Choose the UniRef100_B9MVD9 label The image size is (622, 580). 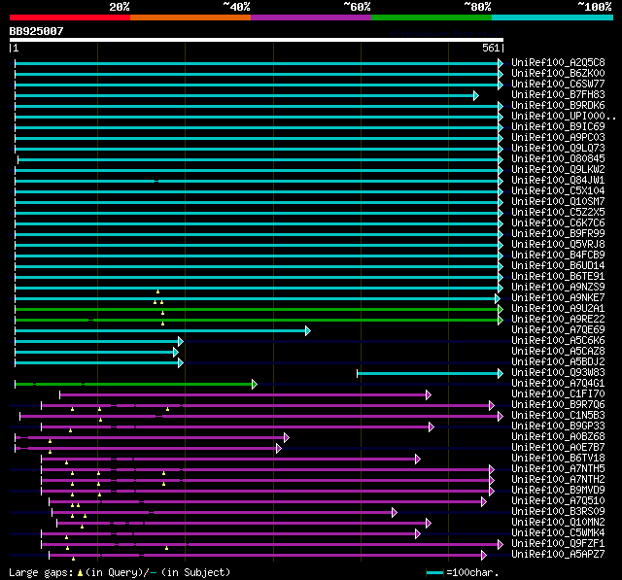[x=558, y=491]
